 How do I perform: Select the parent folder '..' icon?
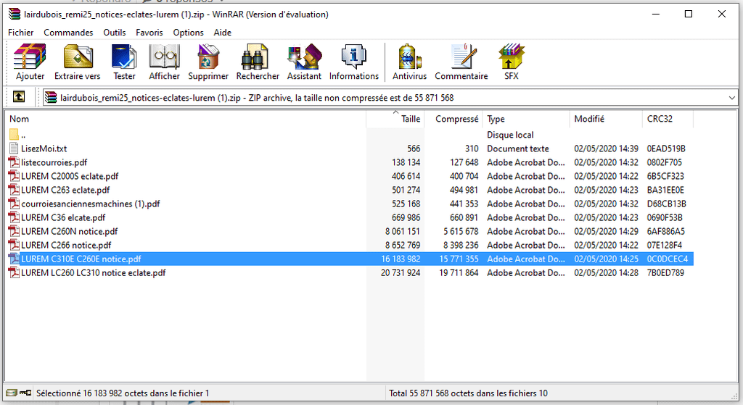14,135
